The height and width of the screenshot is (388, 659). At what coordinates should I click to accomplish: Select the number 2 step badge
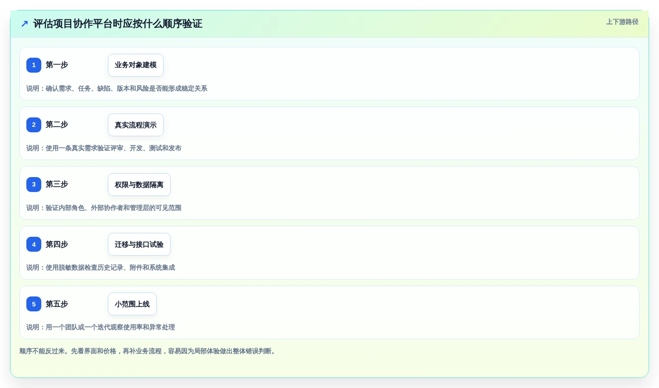(x=34, y=125)
